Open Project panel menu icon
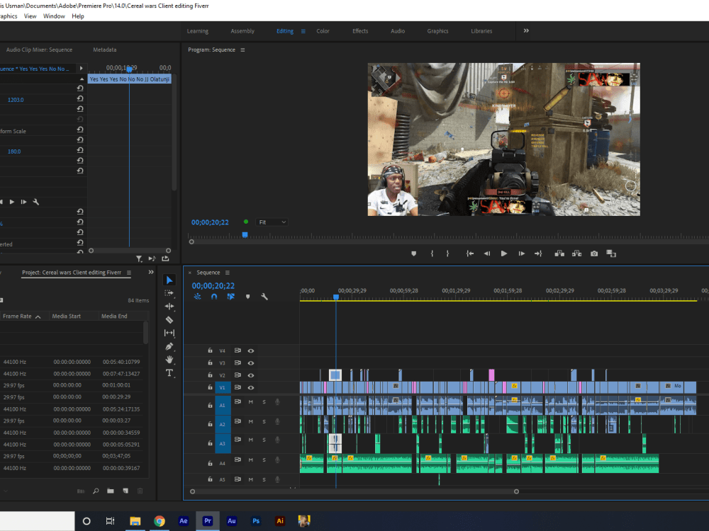The height and width of the screenshot is (531, 709). click(x=129, y=273)
